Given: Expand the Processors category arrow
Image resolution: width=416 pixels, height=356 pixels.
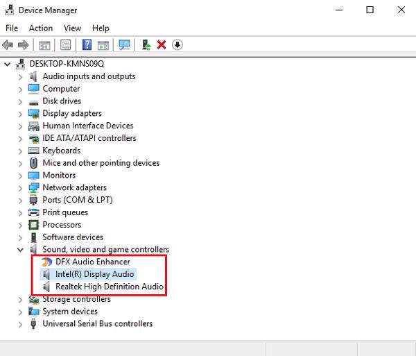Looking at the screenshot, I should [x=20, y=226].
